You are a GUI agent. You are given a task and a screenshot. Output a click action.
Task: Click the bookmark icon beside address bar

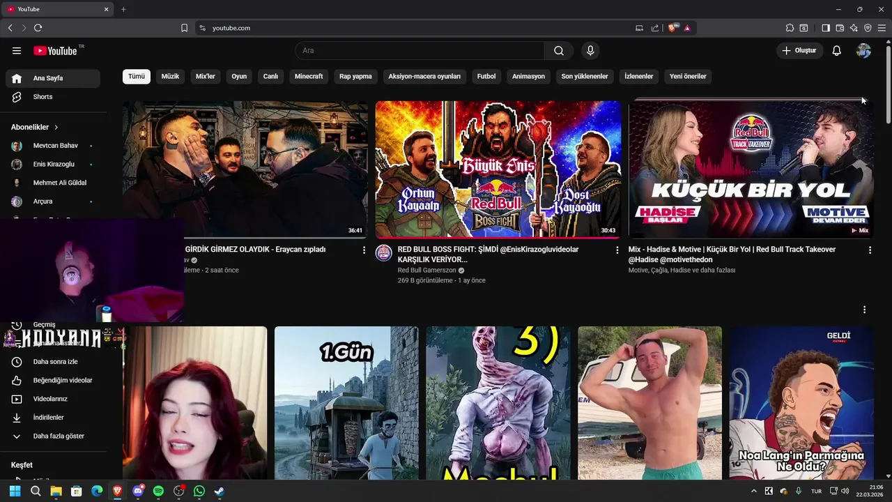pos(184,28)
